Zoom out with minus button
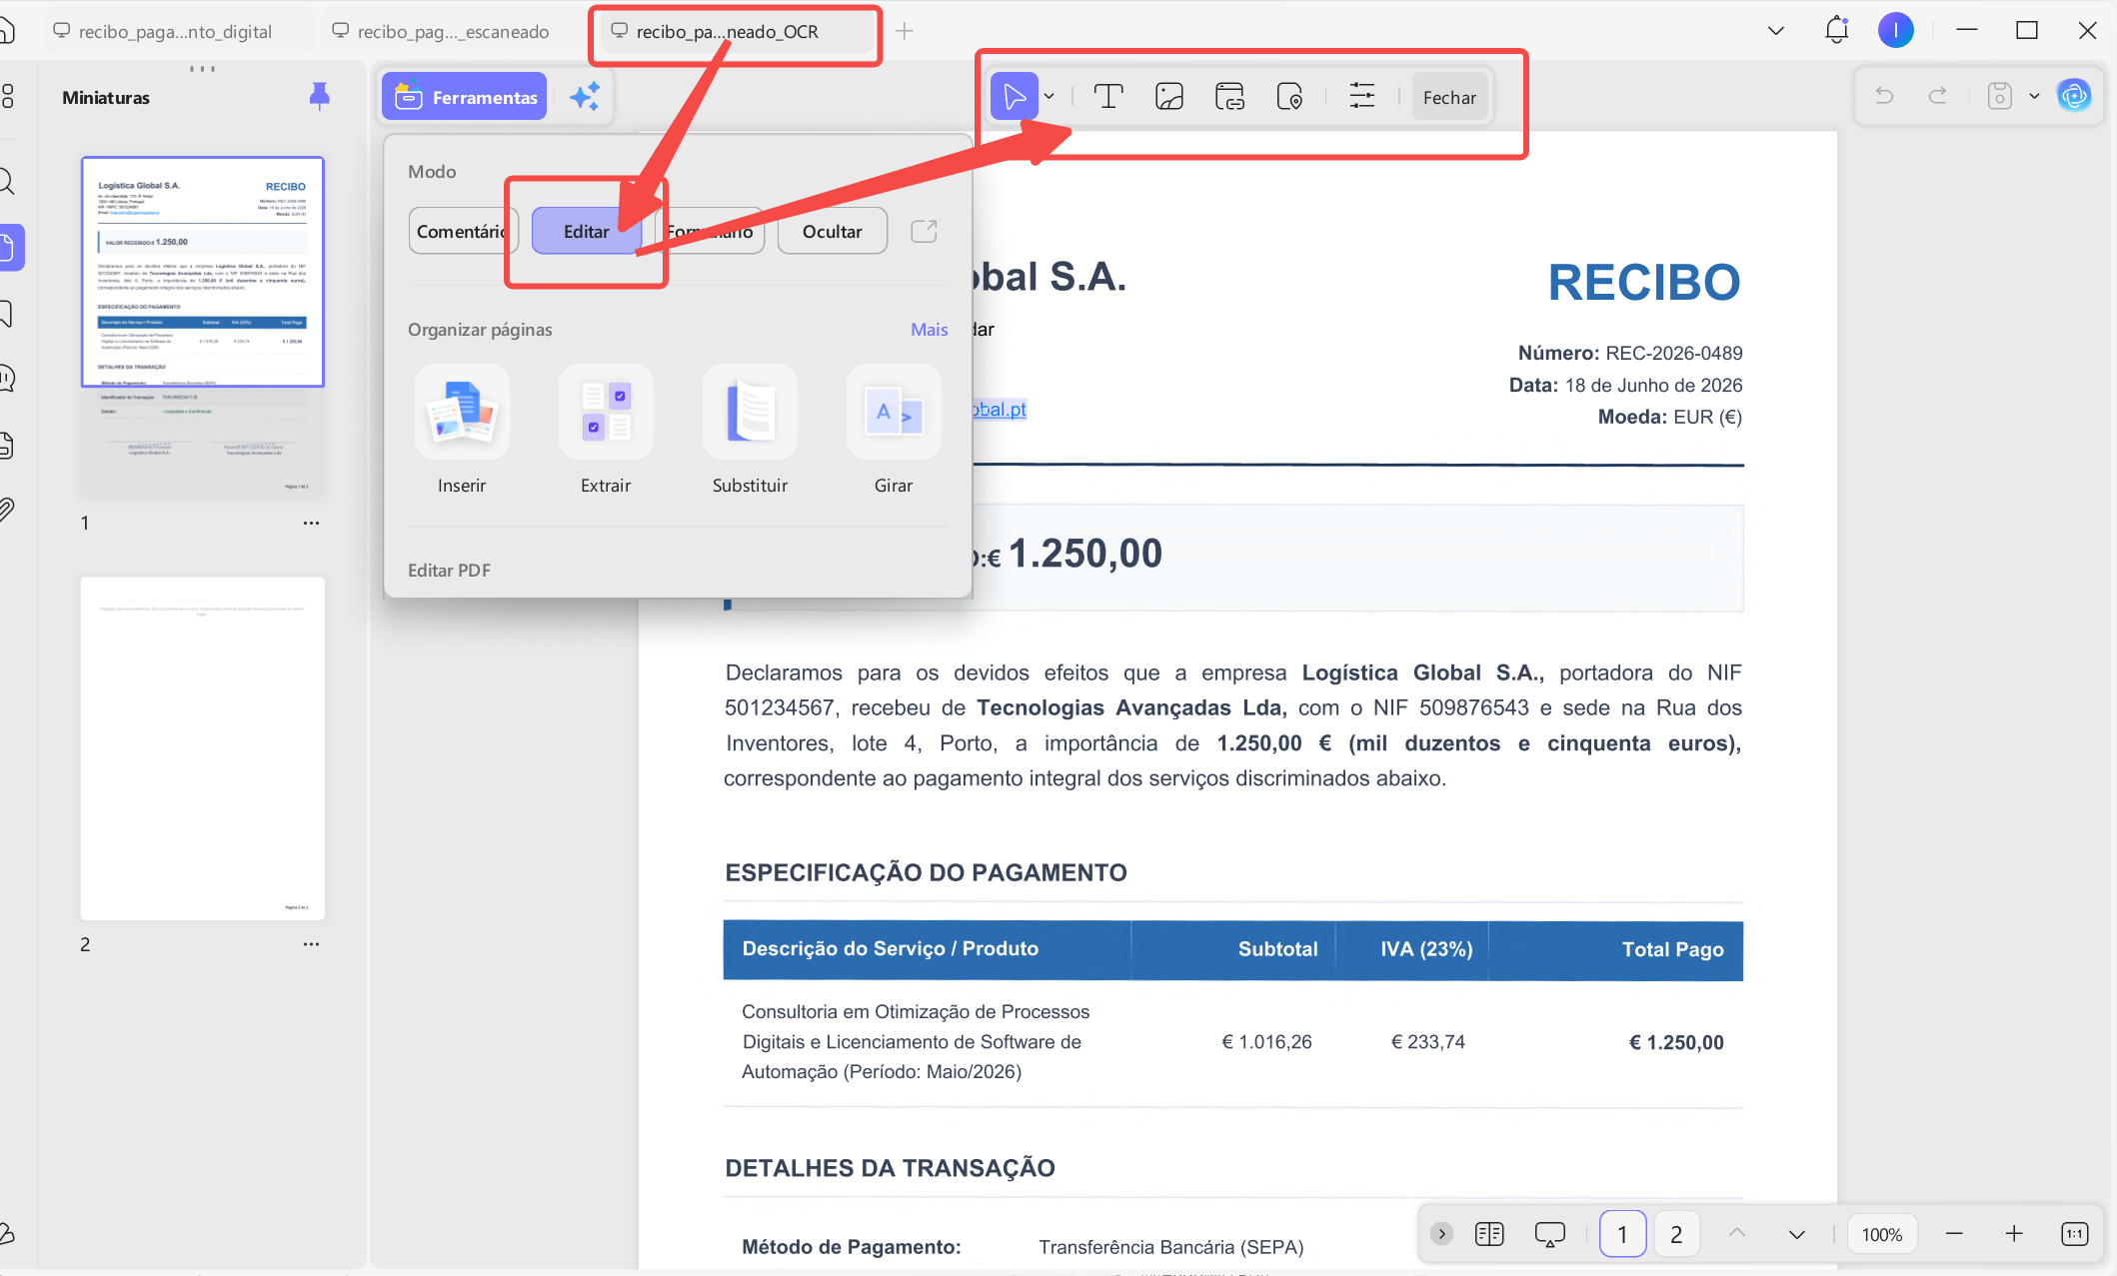The image size is (2117, 1276). (1954, 1234)
